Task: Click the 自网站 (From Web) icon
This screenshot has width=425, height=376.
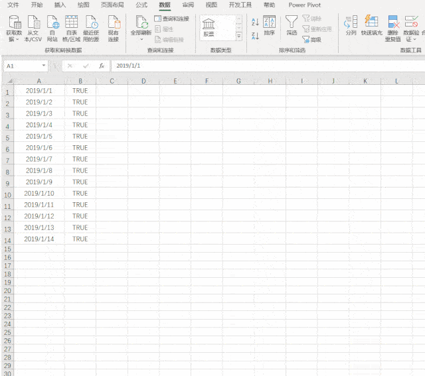Action: point(52,29)
